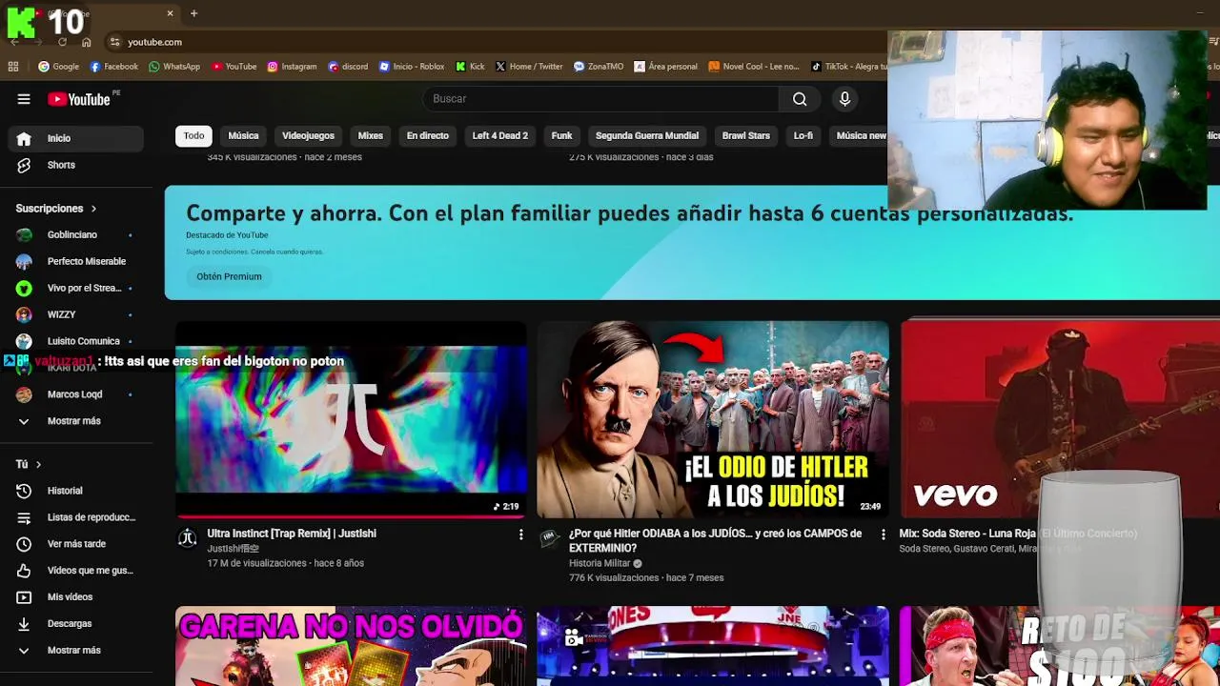
Task: Select the Left 4 Dead 2 chip
Action: tap(500, 136)
